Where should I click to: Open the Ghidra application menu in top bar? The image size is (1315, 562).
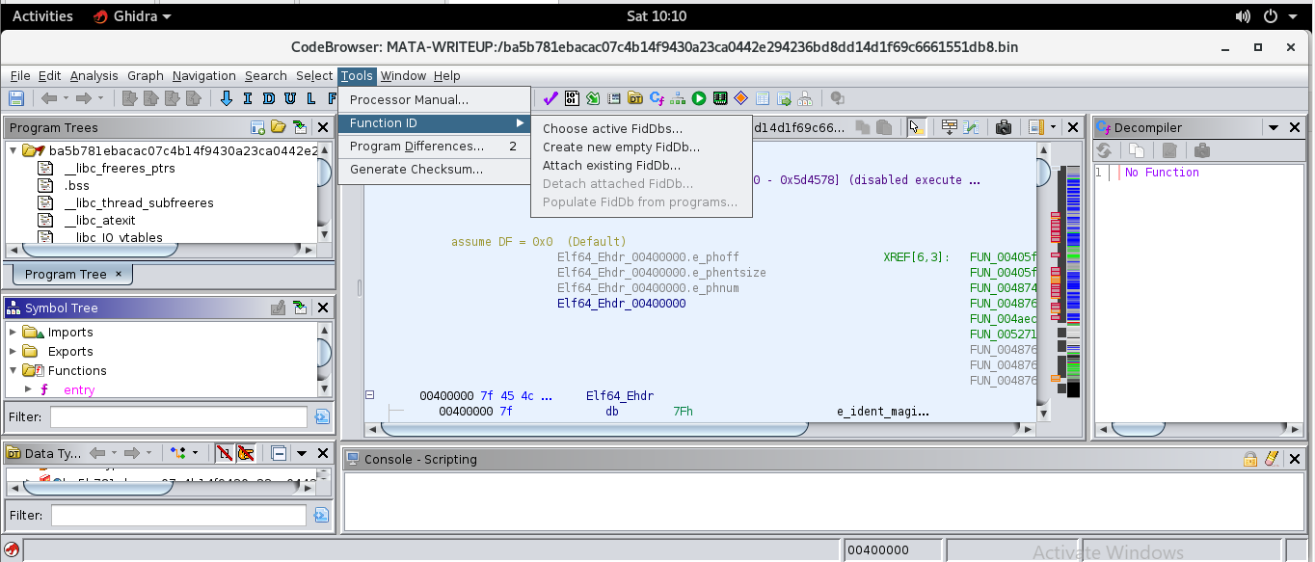pyautogui.click(x=133, y=15)
